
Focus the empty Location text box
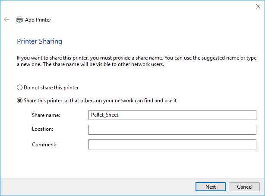[172, 130]
